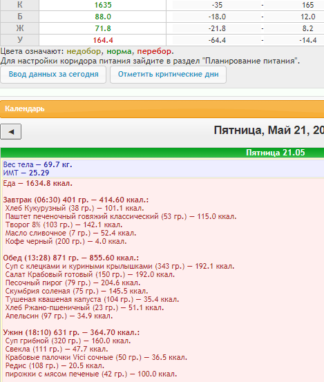Click the calories value 1635 in table
This screenshot has width=324, height=382.
[x=103, y=5]
